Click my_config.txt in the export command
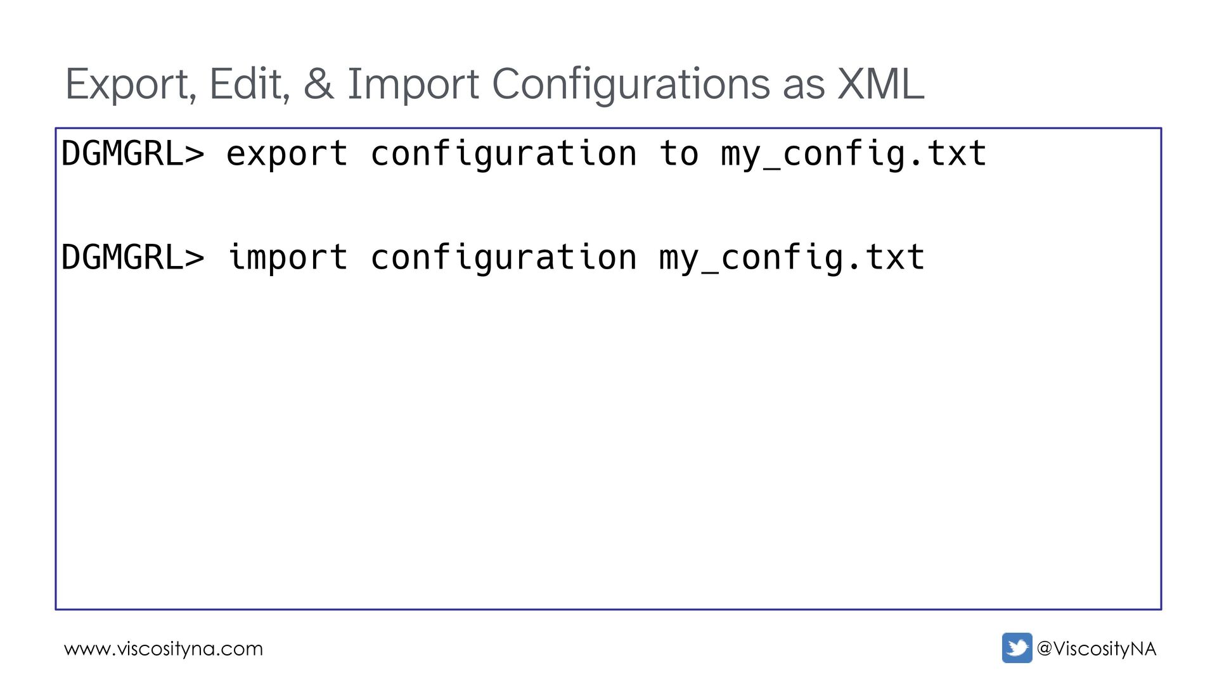This screenshot has width=1217, height=684. [x=853, y=154]
